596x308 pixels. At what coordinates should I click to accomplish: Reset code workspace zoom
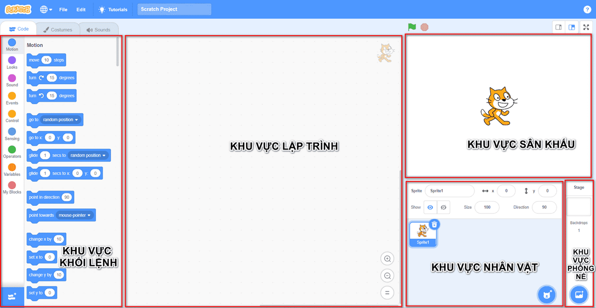click(x=387, y=293)
